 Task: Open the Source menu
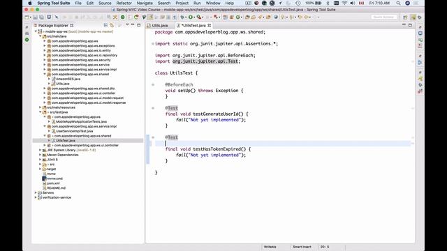coord(105,3)
